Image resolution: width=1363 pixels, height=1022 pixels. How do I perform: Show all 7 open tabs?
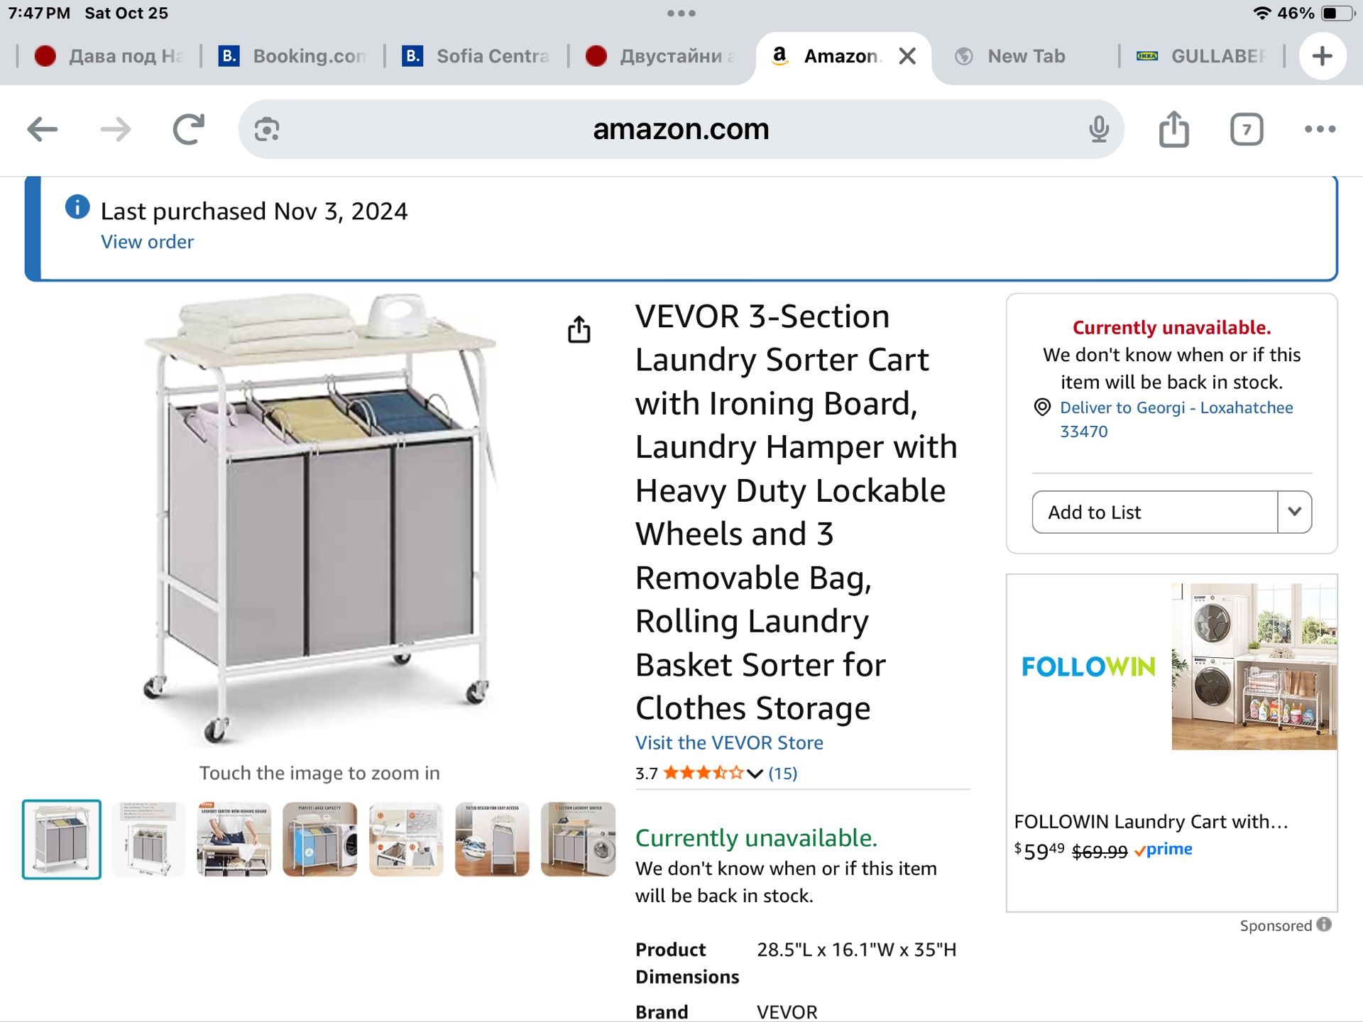point(1247,130)
